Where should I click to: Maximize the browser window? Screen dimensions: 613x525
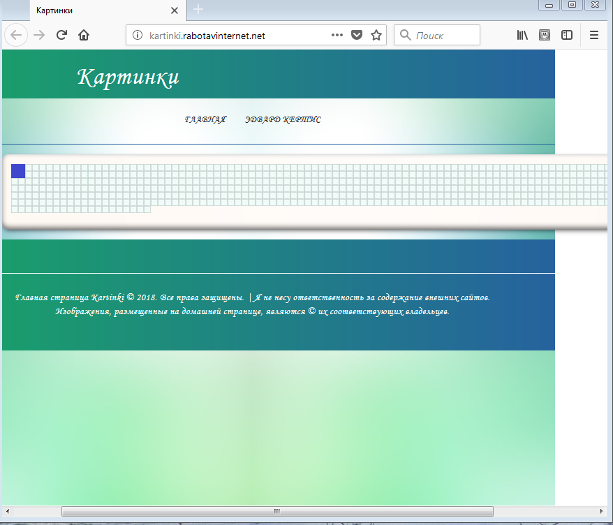click(572, 5)
